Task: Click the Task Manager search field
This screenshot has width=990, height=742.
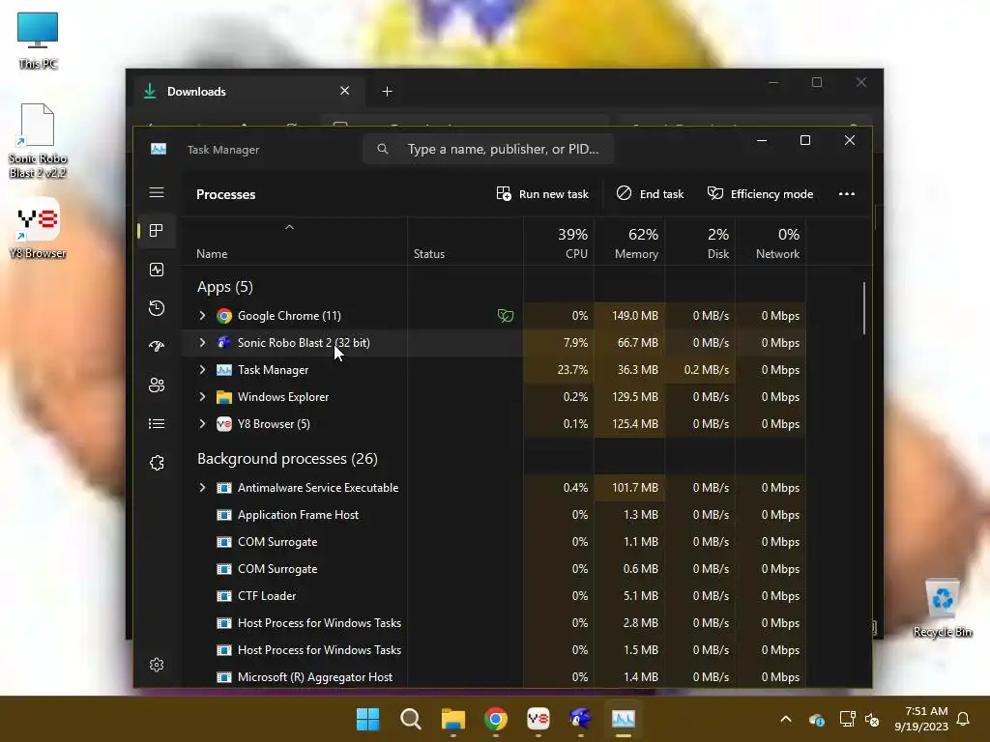Action: 488,149
